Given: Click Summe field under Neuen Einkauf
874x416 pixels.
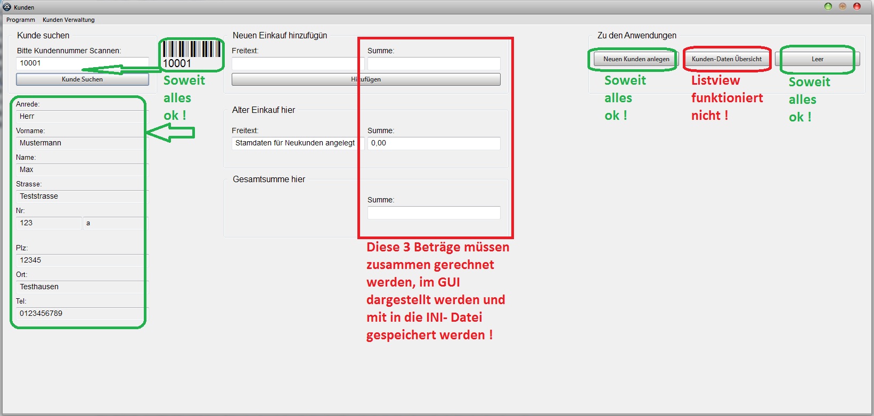Looking at the screenshot, I should click(434, 63).
